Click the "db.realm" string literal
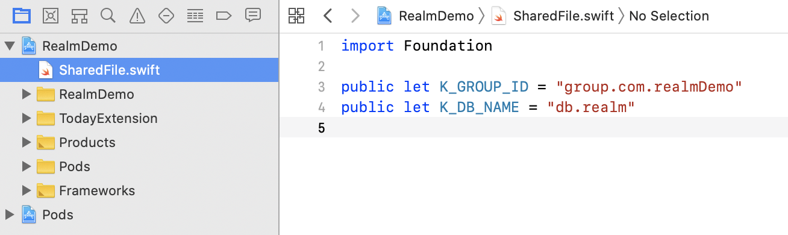The width and height of the screenshot is (788, 235). coord(592,108)
